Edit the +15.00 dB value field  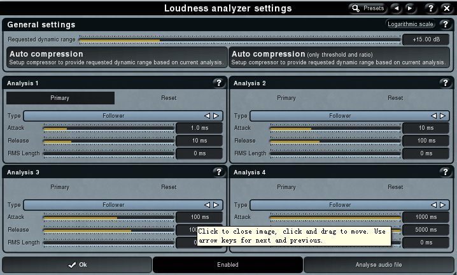coord(426,39)
